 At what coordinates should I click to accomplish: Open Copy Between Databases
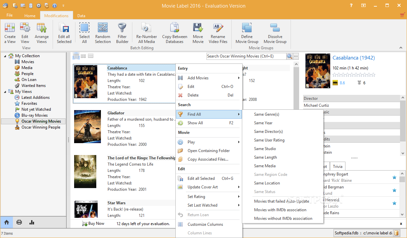(174, 33)
